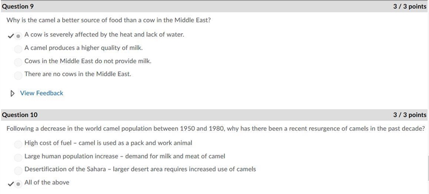
Task: Click the 3 / 3 points score for Question 9
Action: 410,6
